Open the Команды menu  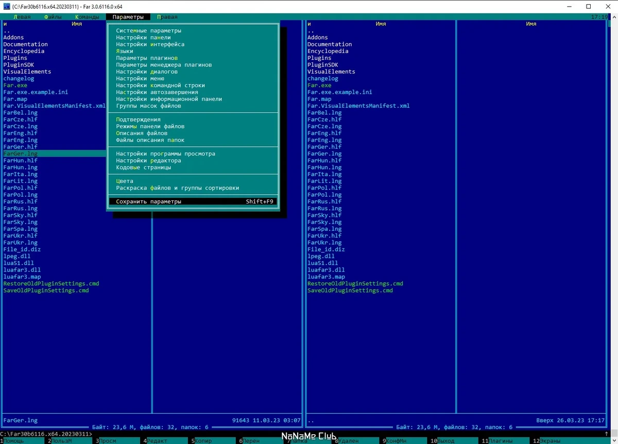pos(87,17)
